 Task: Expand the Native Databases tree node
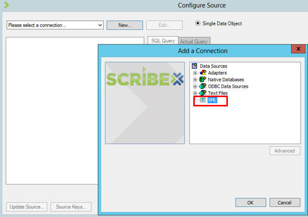click(195, 80)
